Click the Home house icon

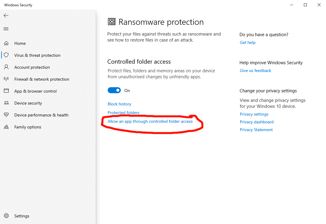6,43
